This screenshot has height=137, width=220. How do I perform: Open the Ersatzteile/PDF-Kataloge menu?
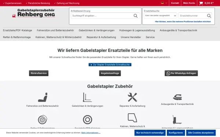tap(18, 30)
